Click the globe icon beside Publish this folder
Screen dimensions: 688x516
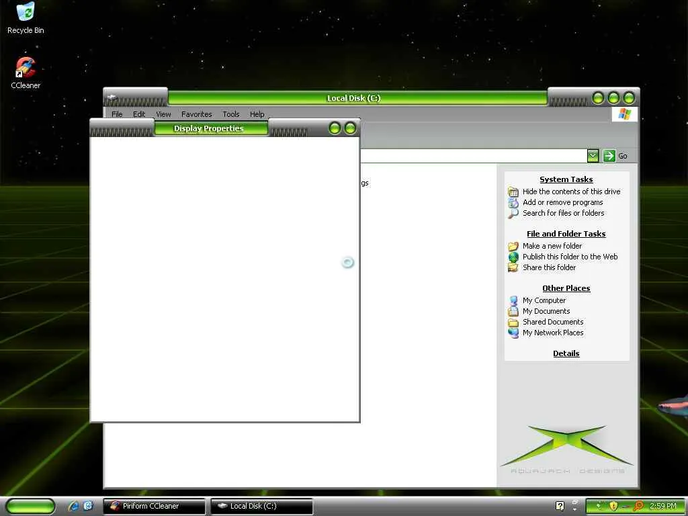pyautogui.click(x=513, y=257)
